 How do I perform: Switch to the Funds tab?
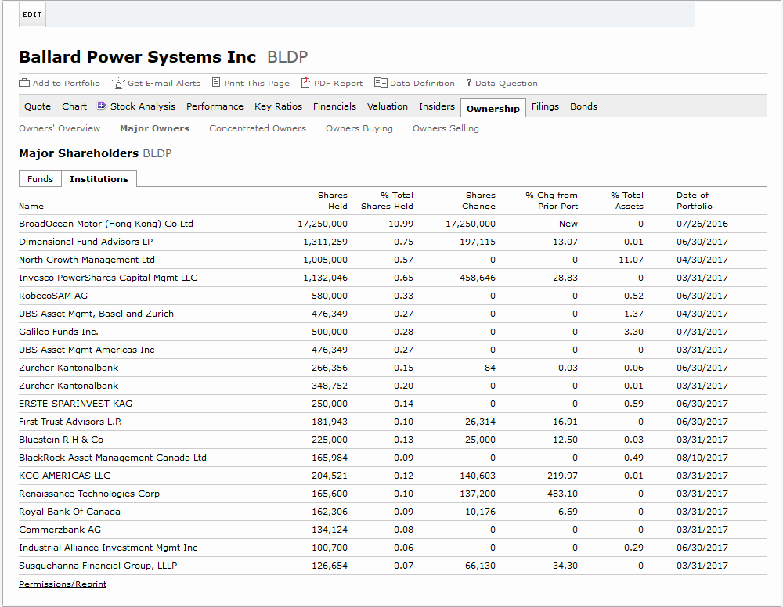pyautogui.click(x=40, y=178)
